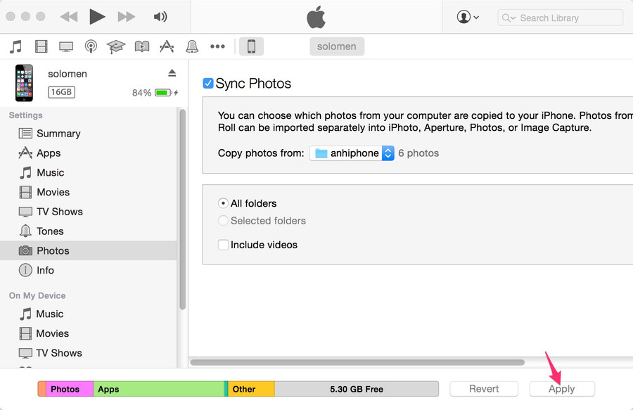The width and height of the screenshot is (633, 410).
Task: Select the Selected folders radio button
Action: (223, 220)
